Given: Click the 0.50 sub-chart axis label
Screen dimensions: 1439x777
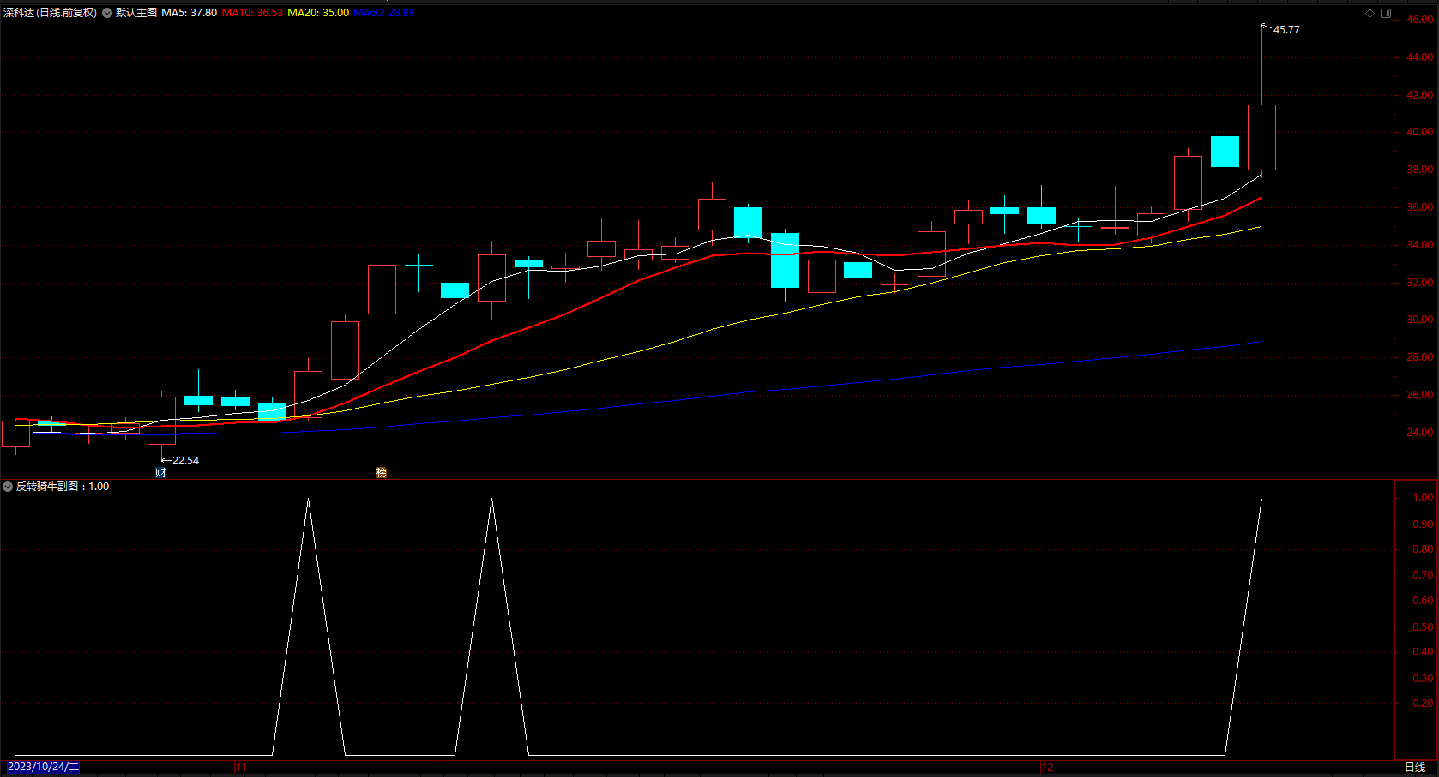Looking at the screenshot, I should (1423, 627).
